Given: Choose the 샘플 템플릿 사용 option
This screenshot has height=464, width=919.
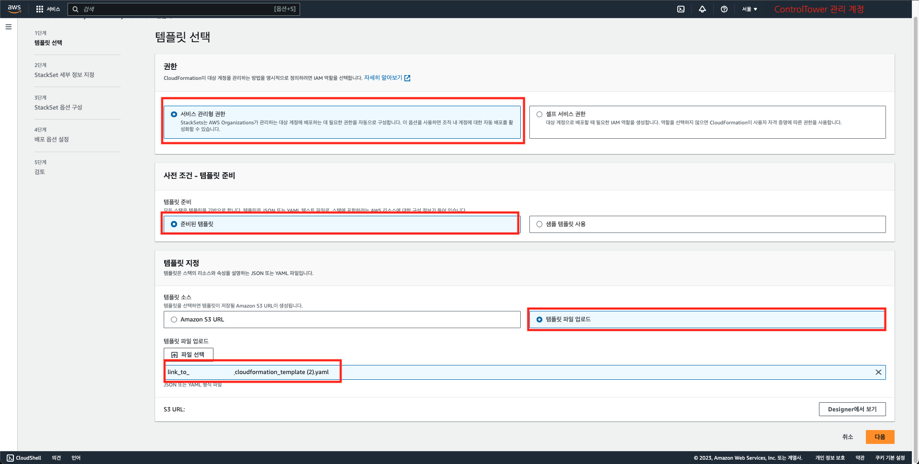Looking at the screenshot, I should 539,224.
